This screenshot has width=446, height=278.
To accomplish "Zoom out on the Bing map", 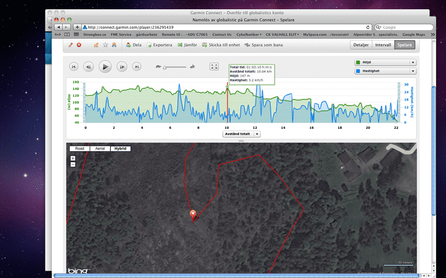I will click(x=73, y=164).
